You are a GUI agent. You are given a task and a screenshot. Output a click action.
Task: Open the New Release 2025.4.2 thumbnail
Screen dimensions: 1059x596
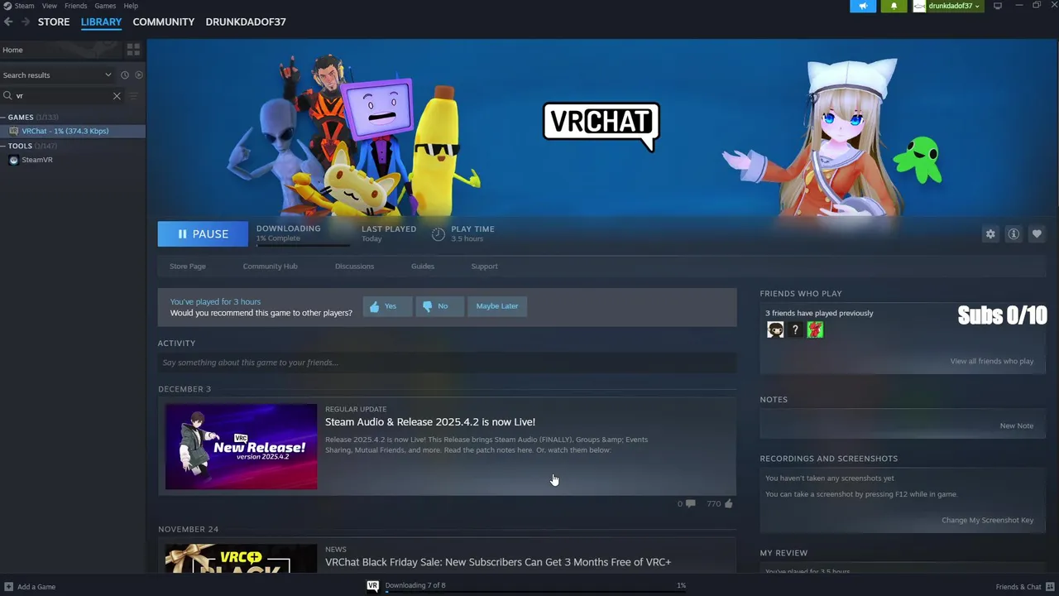pyautogui.click(x=241, y=447)
